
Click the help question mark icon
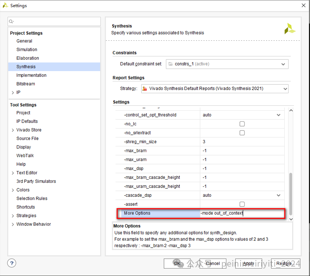point(12,263)
